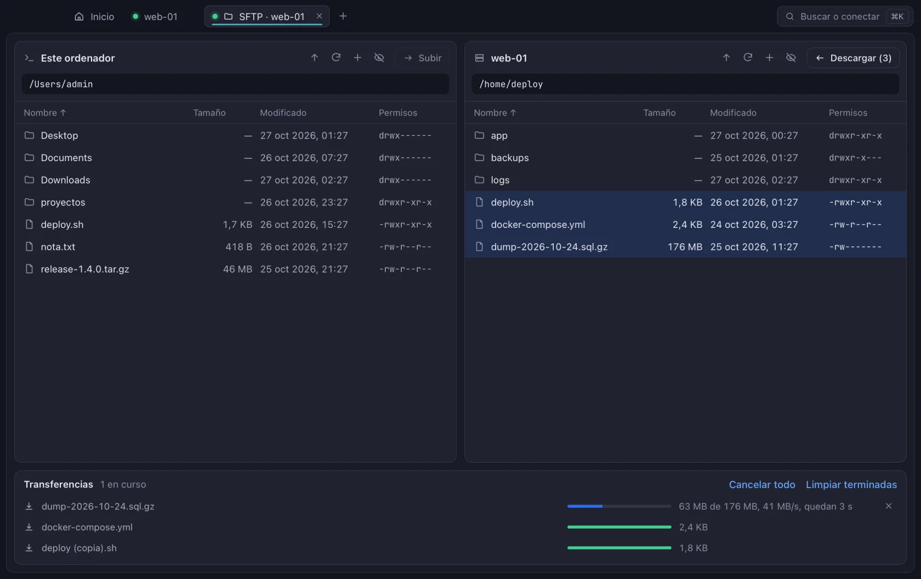
Task: Go up one folder on web-01
Action: coord(726,58)
